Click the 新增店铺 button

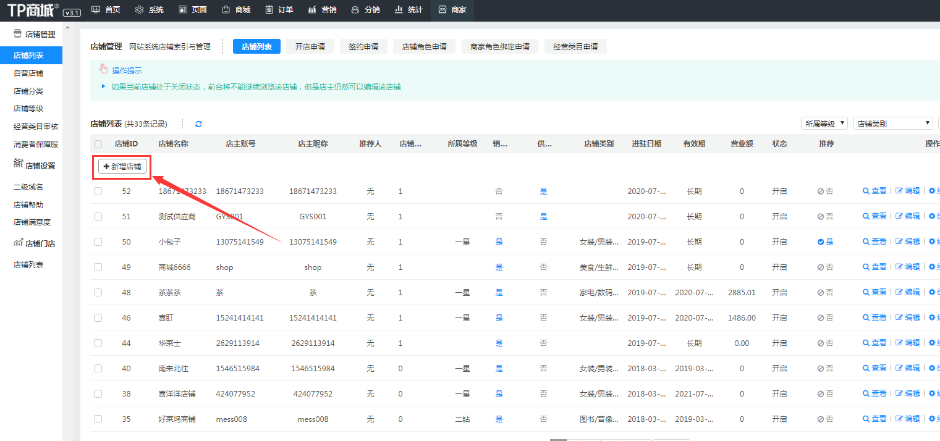pyautogui.click(x=122, y=167)
